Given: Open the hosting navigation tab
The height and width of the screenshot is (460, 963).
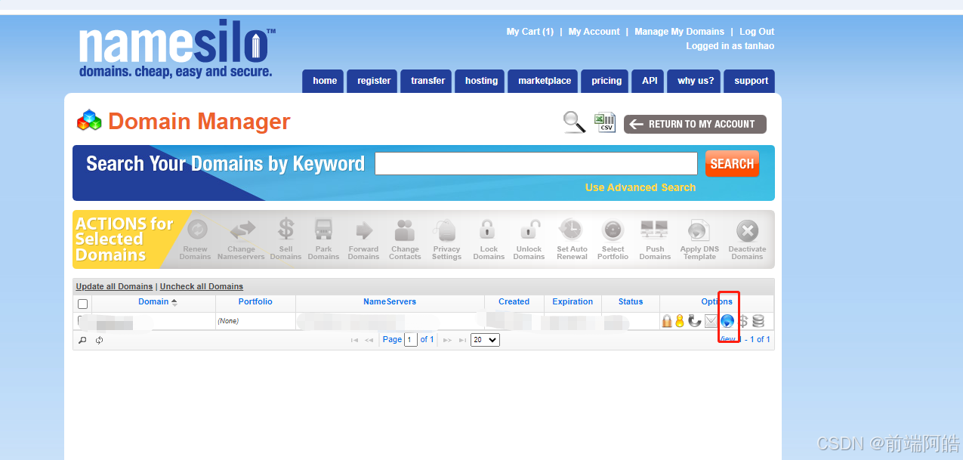Looking at the screenshot, I should coord(480,81).
